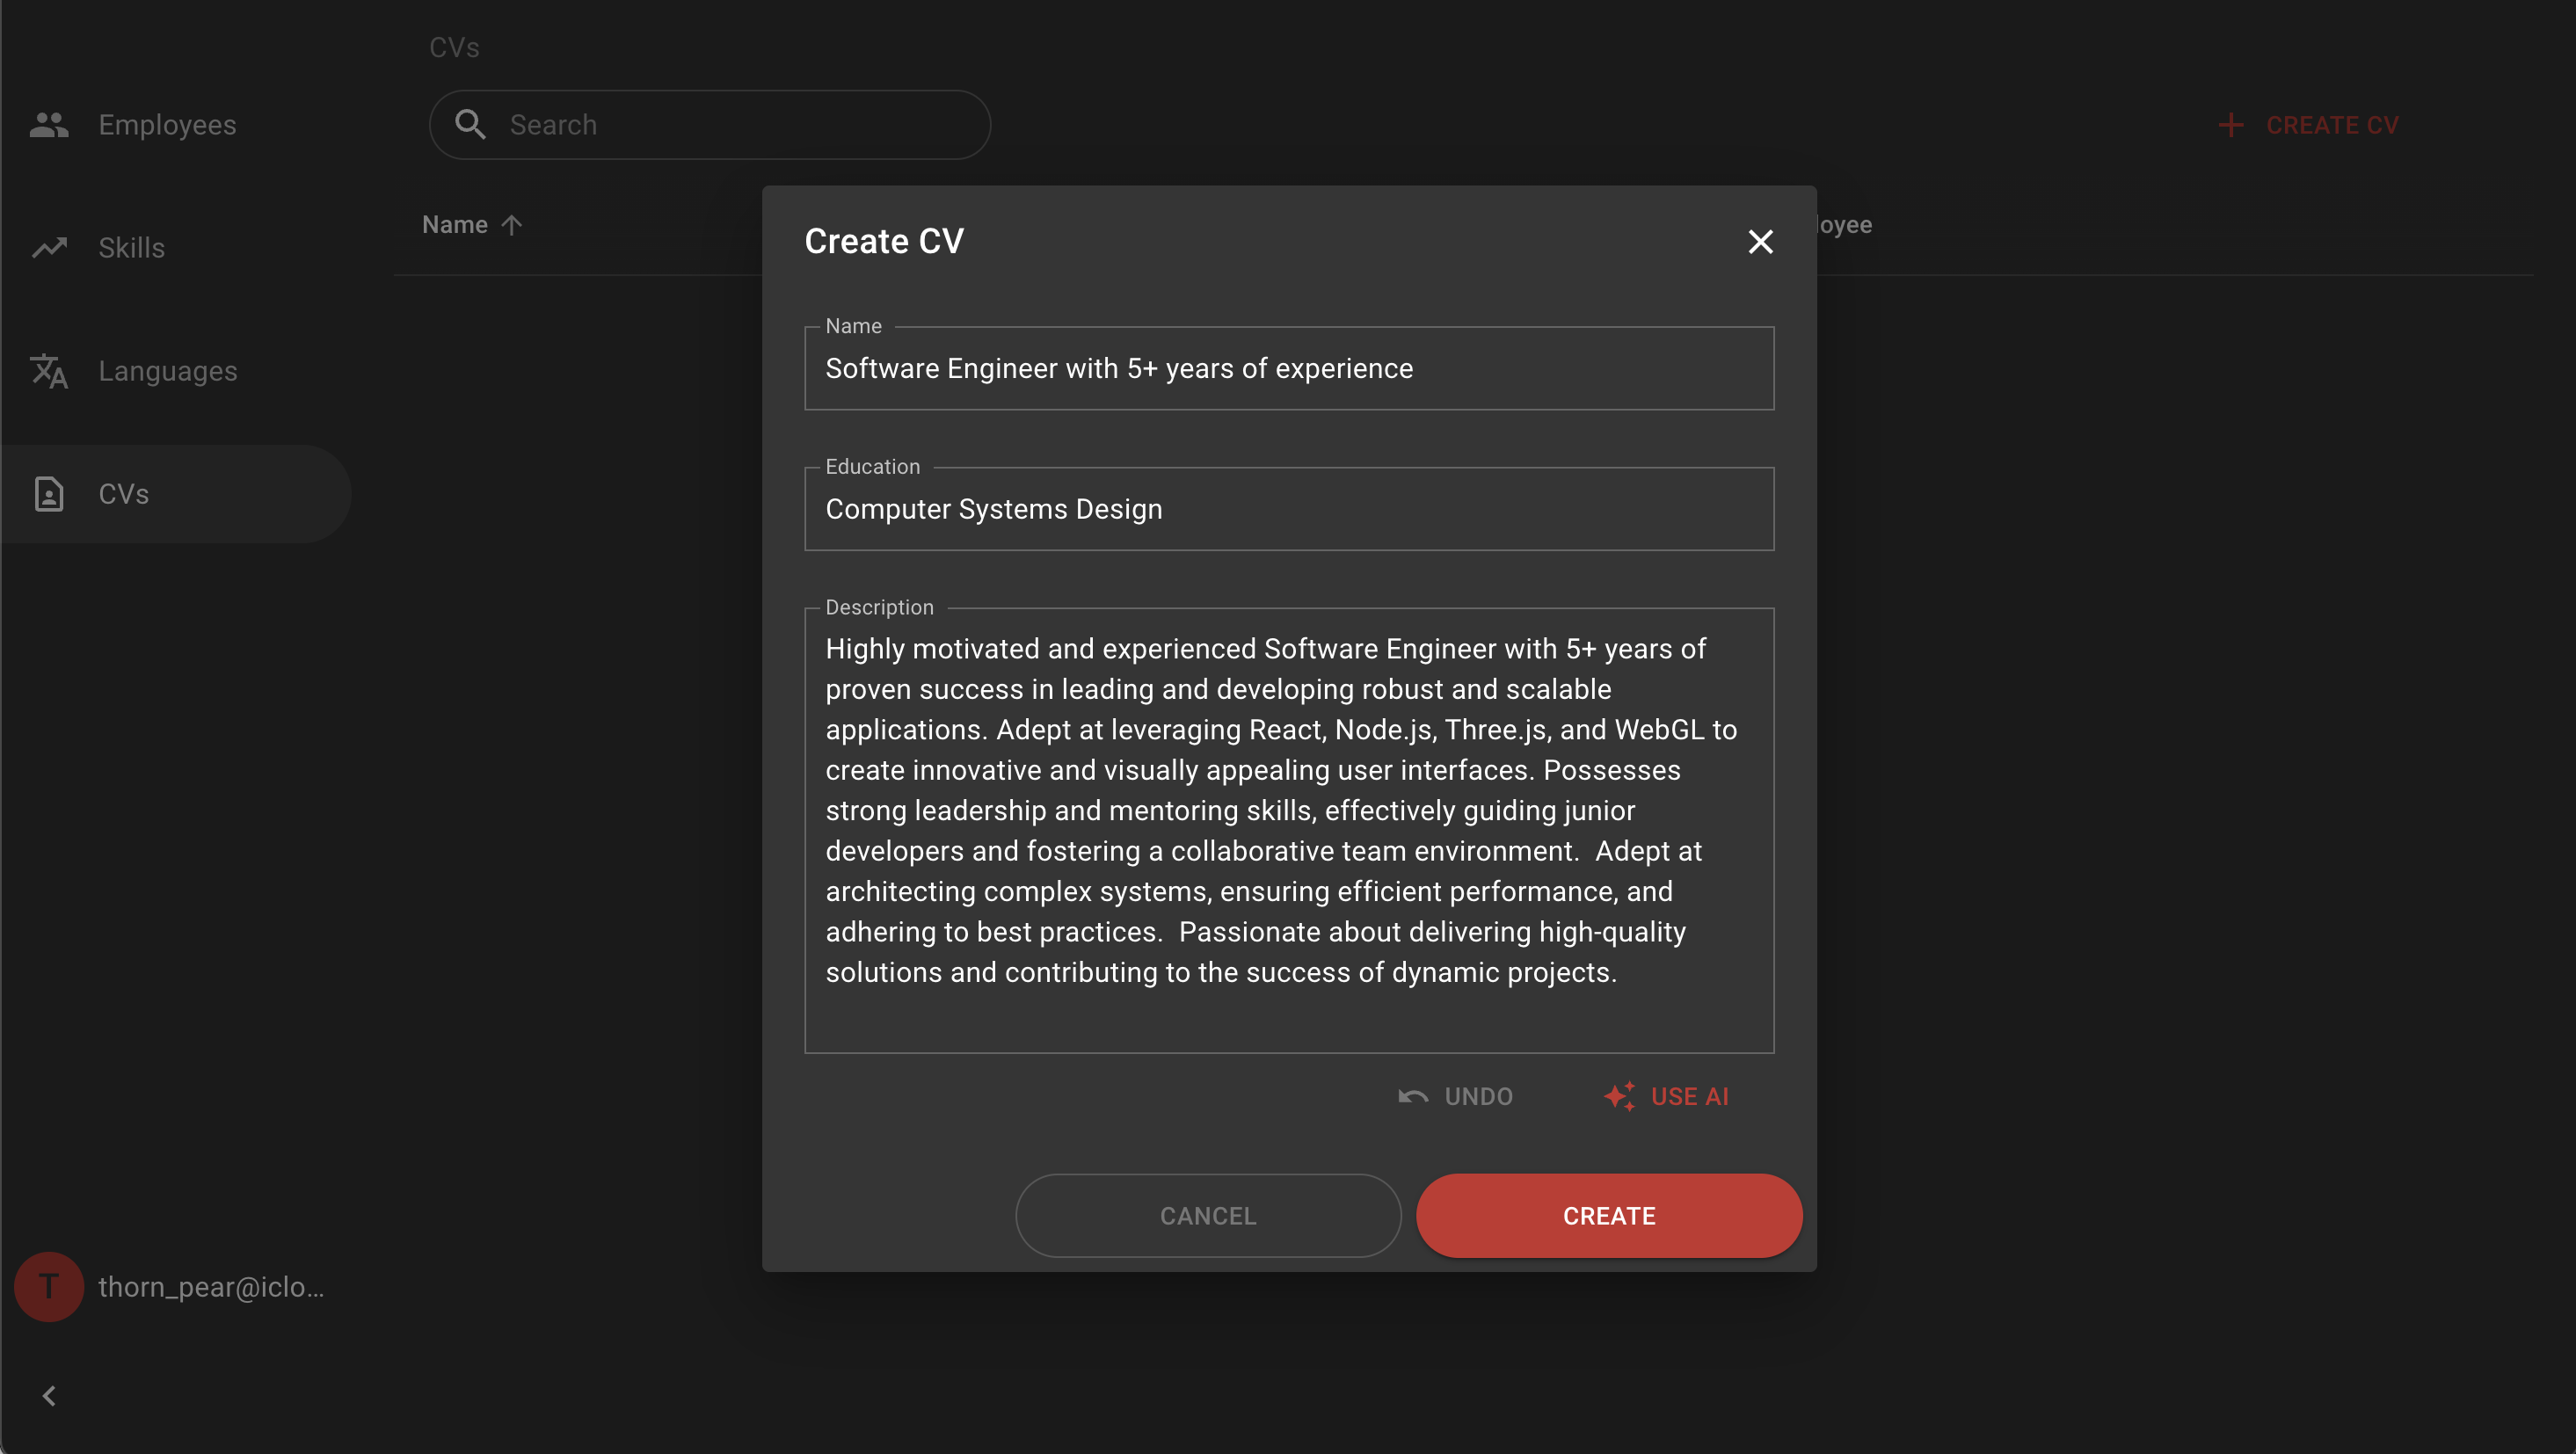Toggle the sort arrow next to Name
2576x1454 pixels.
click(512, 225)
